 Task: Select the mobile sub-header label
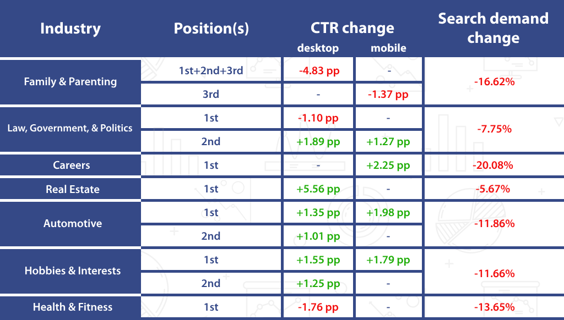[x=388, y=48]
